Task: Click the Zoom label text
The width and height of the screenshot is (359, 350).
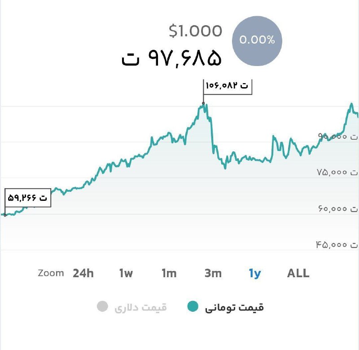Action: (x=51, y=273)
